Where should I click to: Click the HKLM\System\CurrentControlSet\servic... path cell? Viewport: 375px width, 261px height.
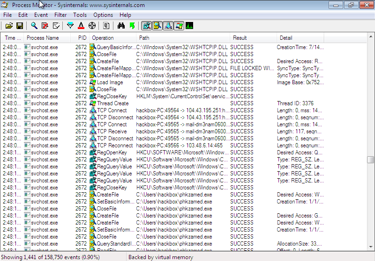click(183, 96)
